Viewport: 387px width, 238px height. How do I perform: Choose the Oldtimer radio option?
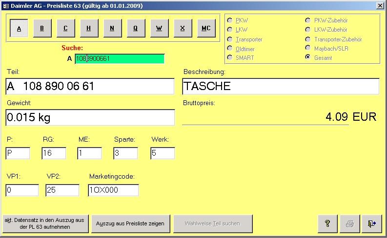[x=230, y=48]
